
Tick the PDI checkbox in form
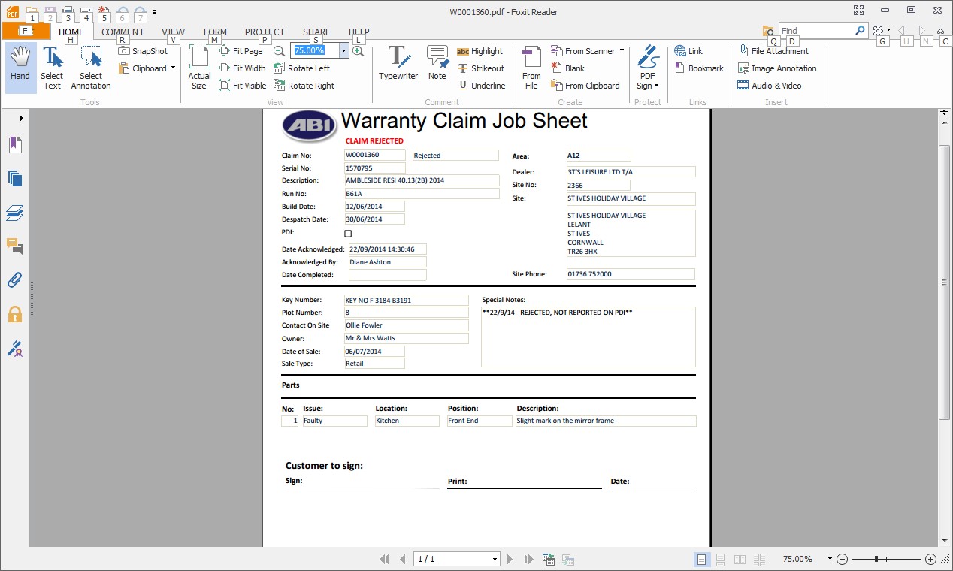tap(348, 234)
